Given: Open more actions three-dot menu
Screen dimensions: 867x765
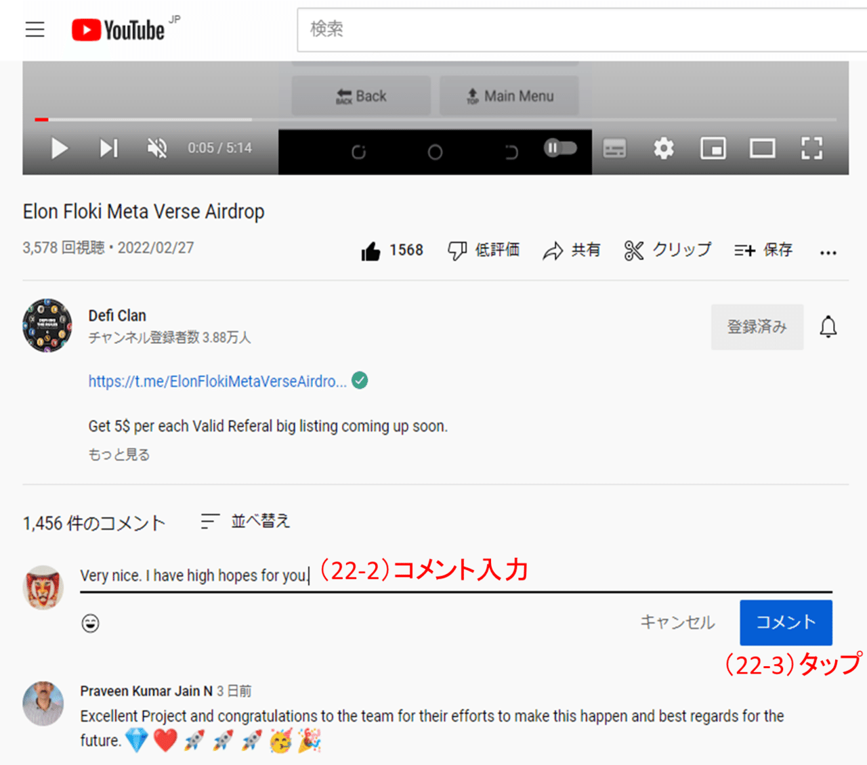Looking at the screenshot, I should point(828,253).
